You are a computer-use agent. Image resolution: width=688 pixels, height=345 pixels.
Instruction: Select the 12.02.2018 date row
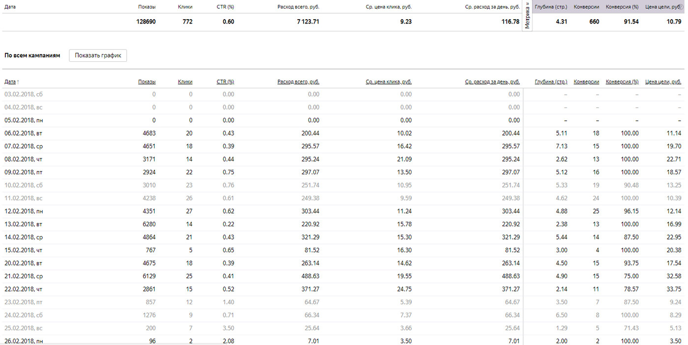pyautogui.click(x=23, y=211)
